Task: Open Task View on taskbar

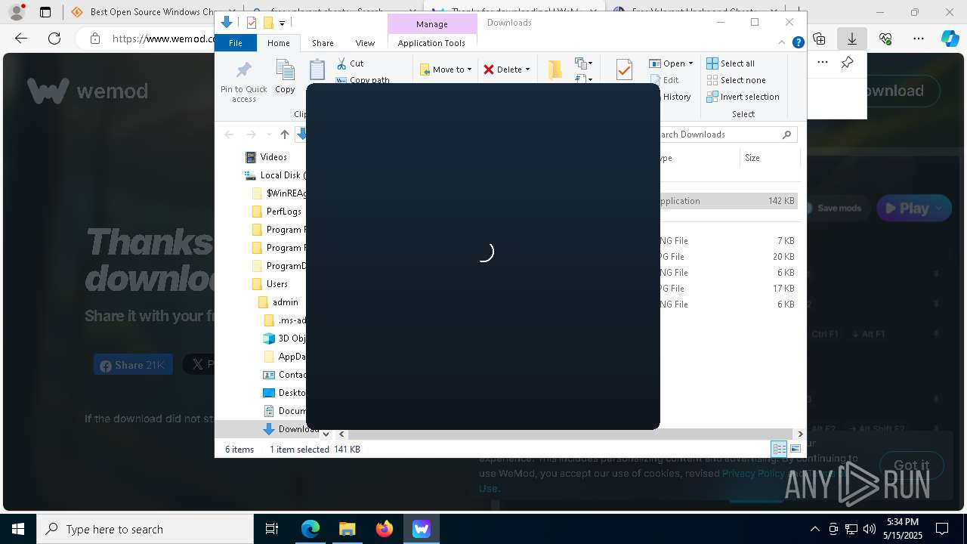Action: pos(272,529)
